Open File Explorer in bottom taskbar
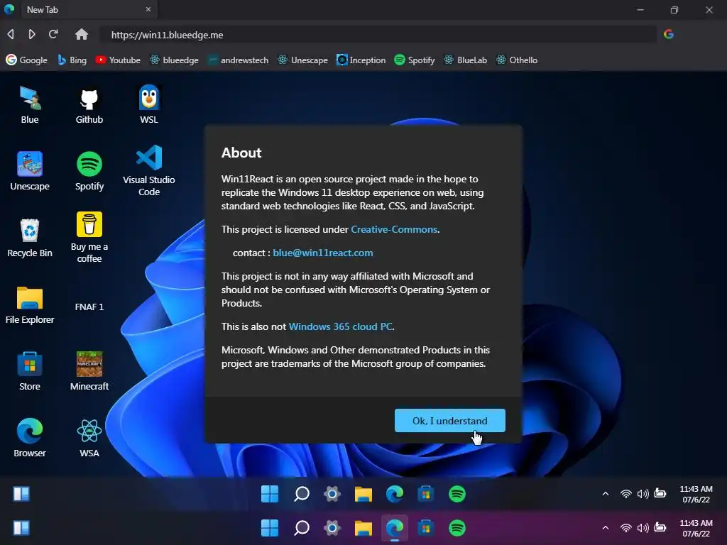727x545 pixels. (363, 528)
